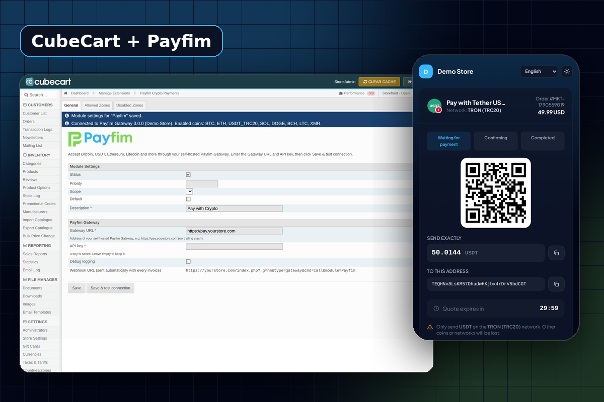Click info icon beside 'Module settings saved'
This screenshot has height=402, width=604.
[67, 116]
